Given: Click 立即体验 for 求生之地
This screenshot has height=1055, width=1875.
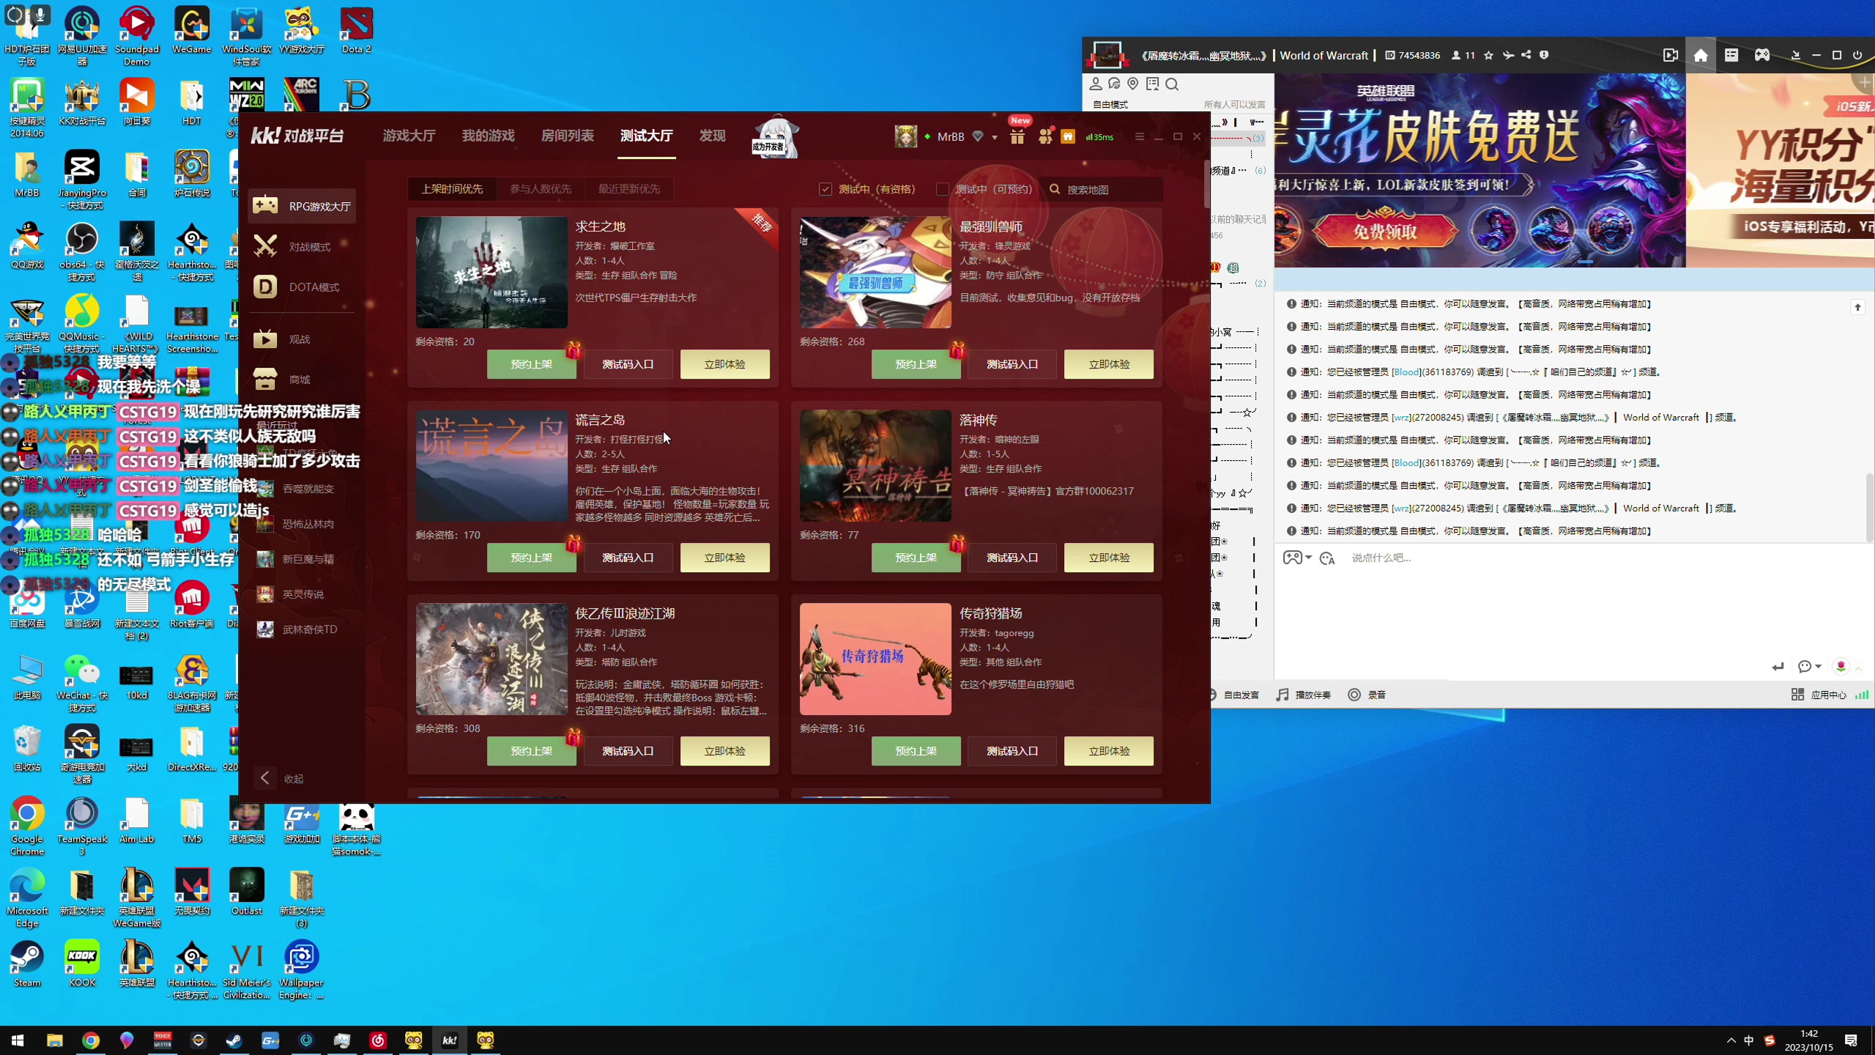Looking at the screenshot, I should [x=725, y=364].
